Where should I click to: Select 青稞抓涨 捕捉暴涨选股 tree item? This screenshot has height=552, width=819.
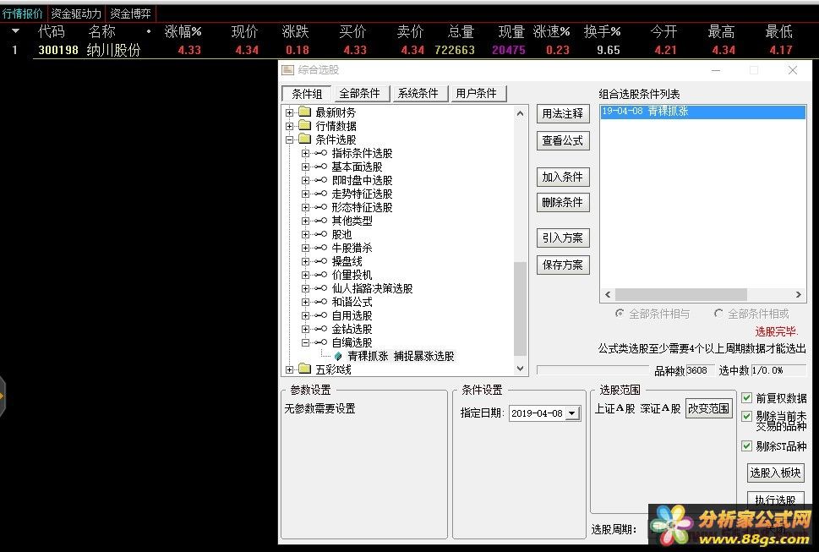[401, 356]
